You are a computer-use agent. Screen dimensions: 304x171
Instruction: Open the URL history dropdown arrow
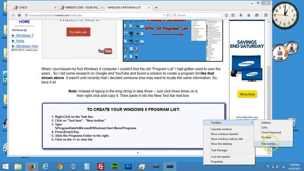pyautogui.click(x=163, y=15)
